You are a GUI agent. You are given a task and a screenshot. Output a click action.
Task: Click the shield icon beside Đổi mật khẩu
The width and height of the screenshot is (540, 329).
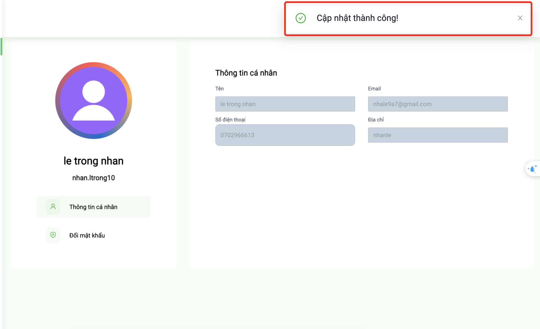pos(53,235)
